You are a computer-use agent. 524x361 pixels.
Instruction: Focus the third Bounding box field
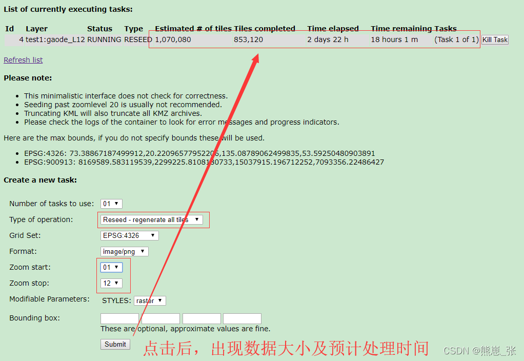[201, 318]
